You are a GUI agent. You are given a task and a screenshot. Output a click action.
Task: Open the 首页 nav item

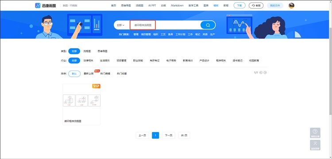[114, 6]
